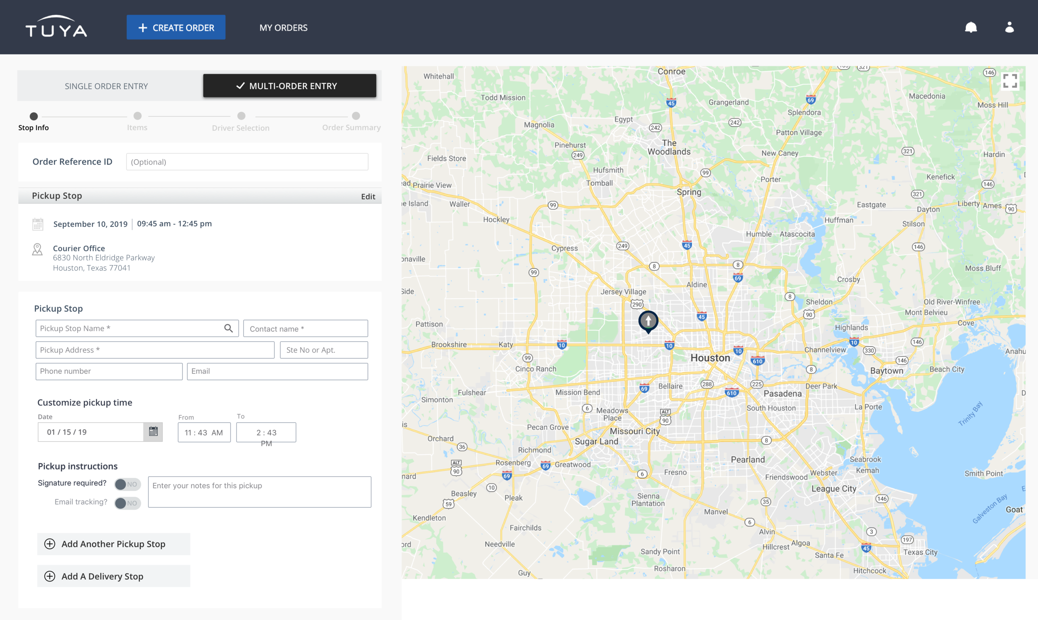
Task: Click plus icon on Add Another Pickup Stop
Action: pos(50,544)
